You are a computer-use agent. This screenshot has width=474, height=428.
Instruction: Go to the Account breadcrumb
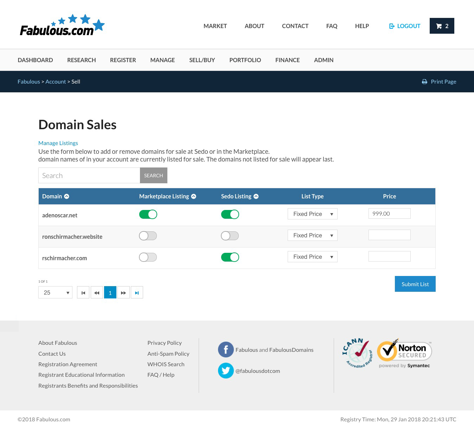click(x=56, y=81)
